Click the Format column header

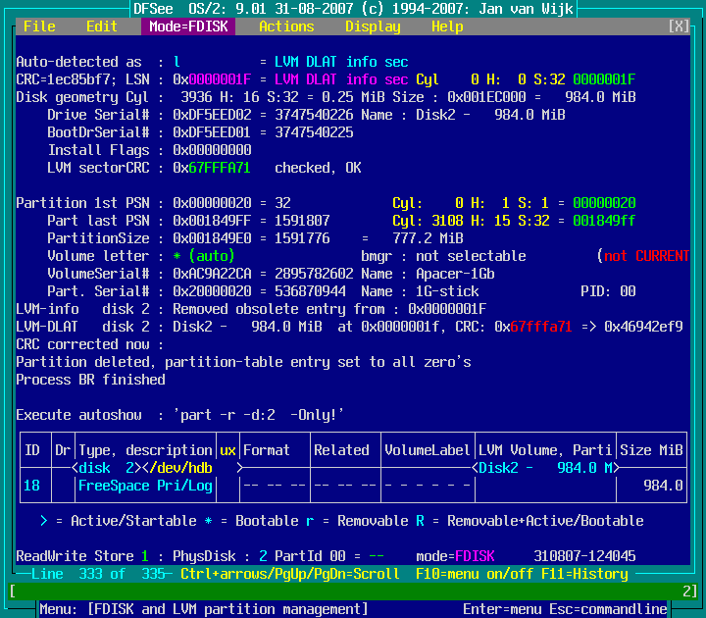267,450
